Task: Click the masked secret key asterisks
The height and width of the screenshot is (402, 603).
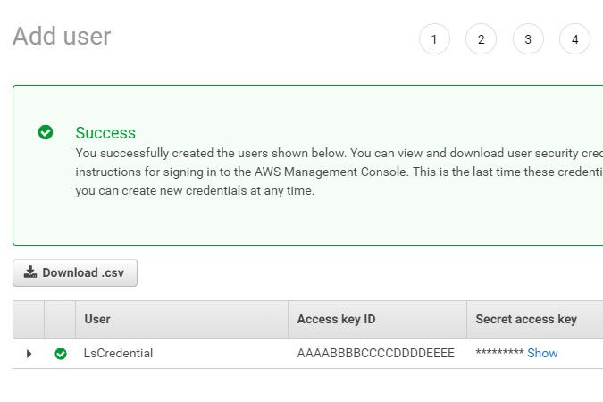Action: [x=499, y=353]
